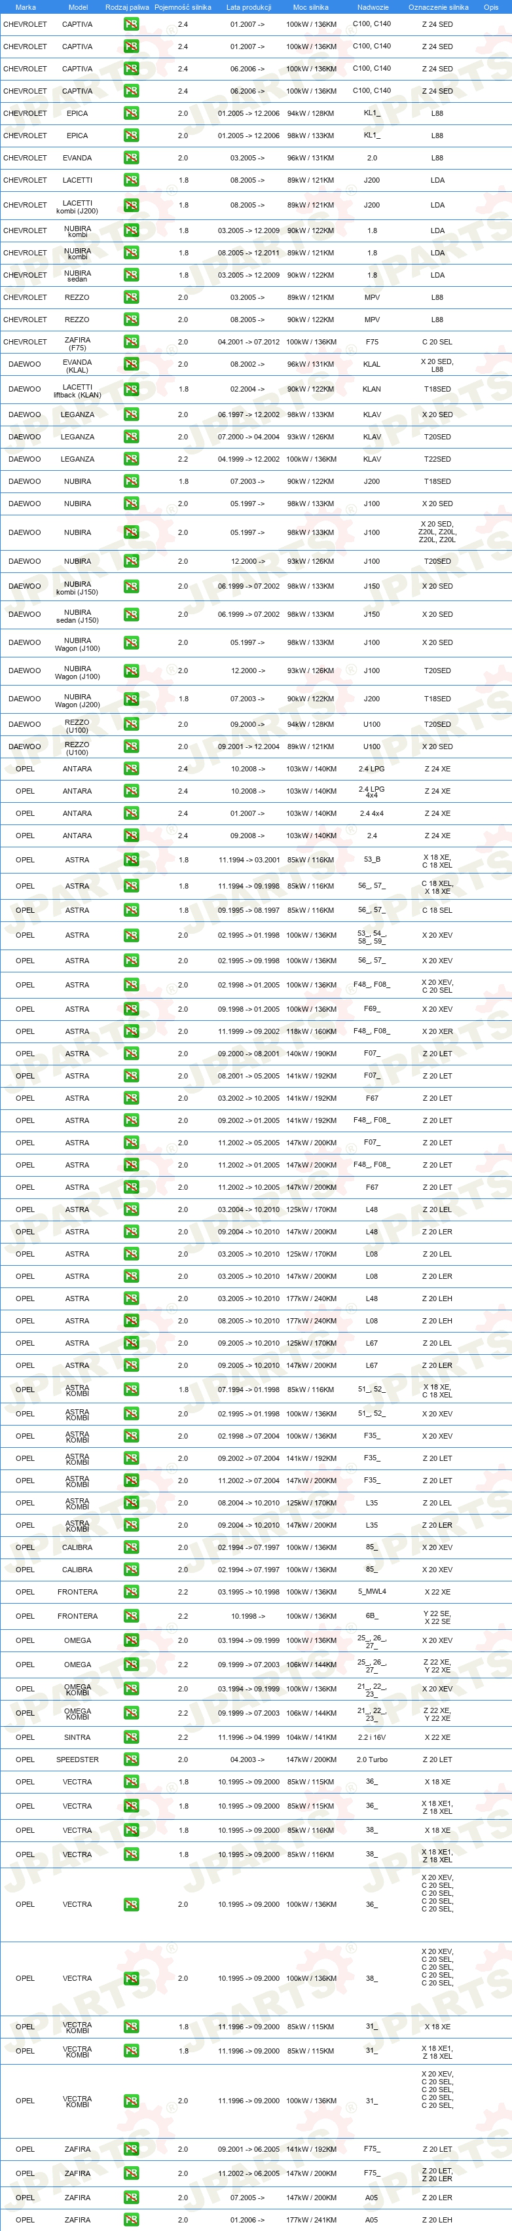Click the Oznaczenie silnika column header
This screenshot has height=2231, width=512.
point(439,7)
